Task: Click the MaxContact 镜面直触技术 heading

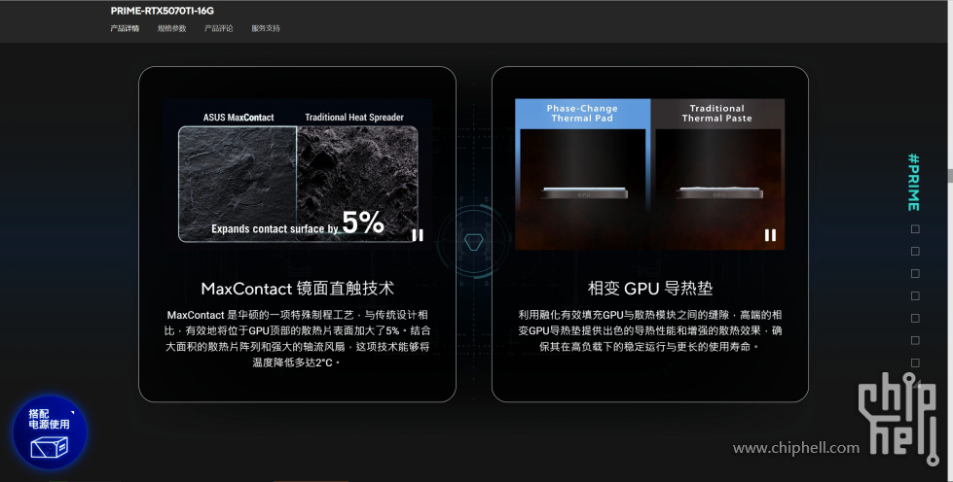Action: click(x=297, y=289)
